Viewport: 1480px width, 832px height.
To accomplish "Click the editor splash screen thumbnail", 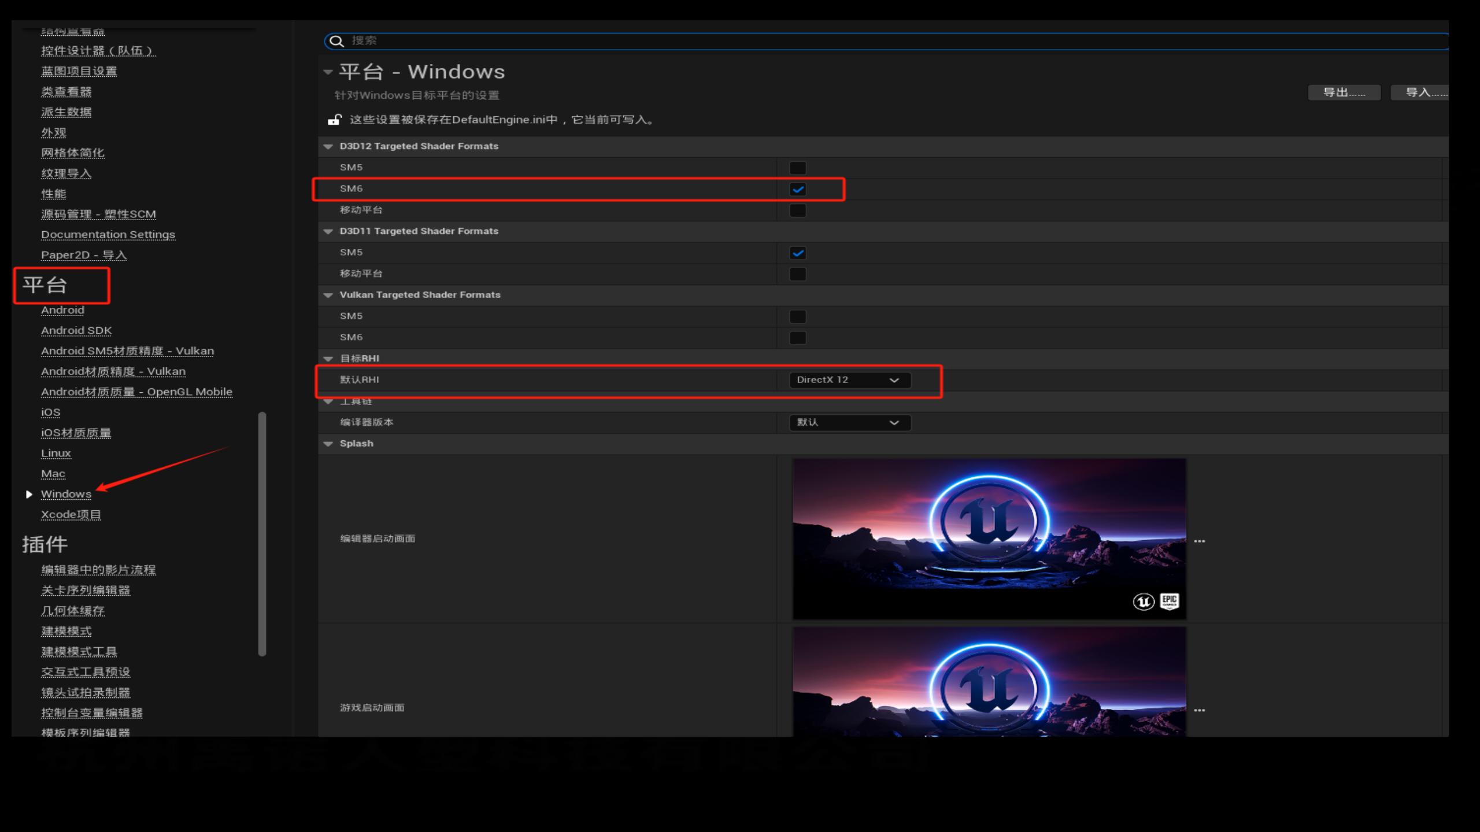I will (989, 538).
